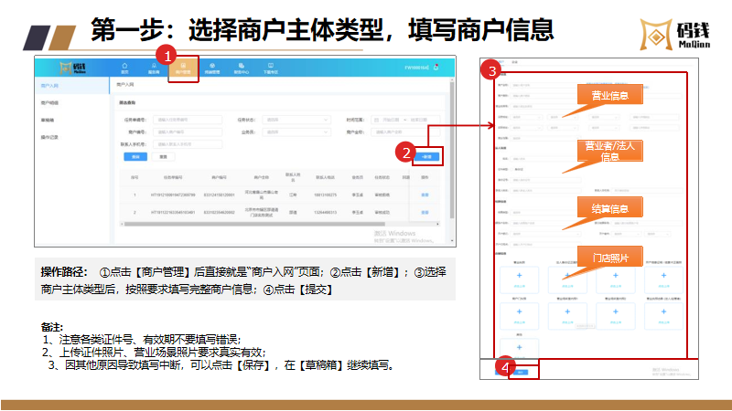Viewport: 732px width, 411px height.
Task: Select 操作记录 in left sidebar
Action: (49, 137)
